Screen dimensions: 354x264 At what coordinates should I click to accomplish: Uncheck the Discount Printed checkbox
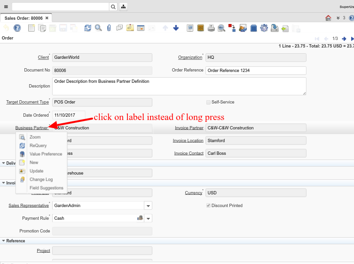click(x=208, y=206)
